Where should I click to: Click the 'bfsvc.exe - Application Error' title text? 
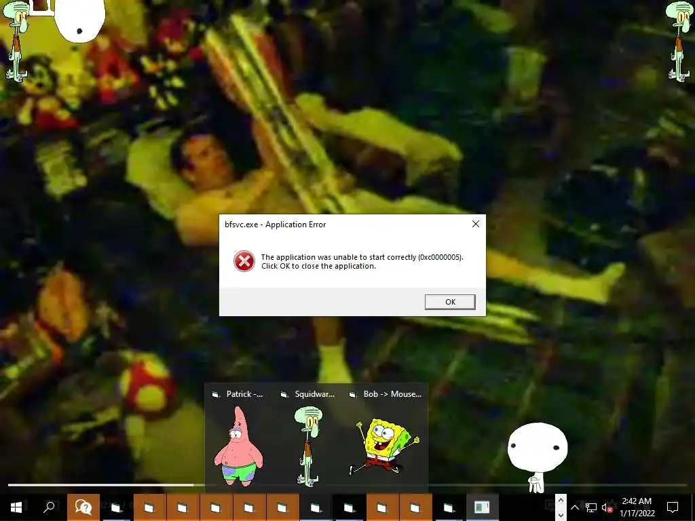click(276, 225)
